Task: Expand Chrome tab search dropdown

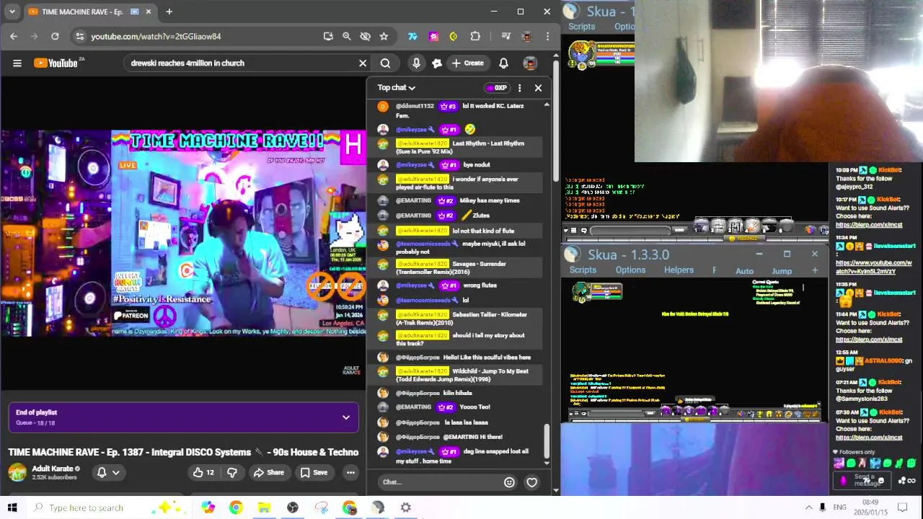Action: pyautogui.click(x=12, y=12)
